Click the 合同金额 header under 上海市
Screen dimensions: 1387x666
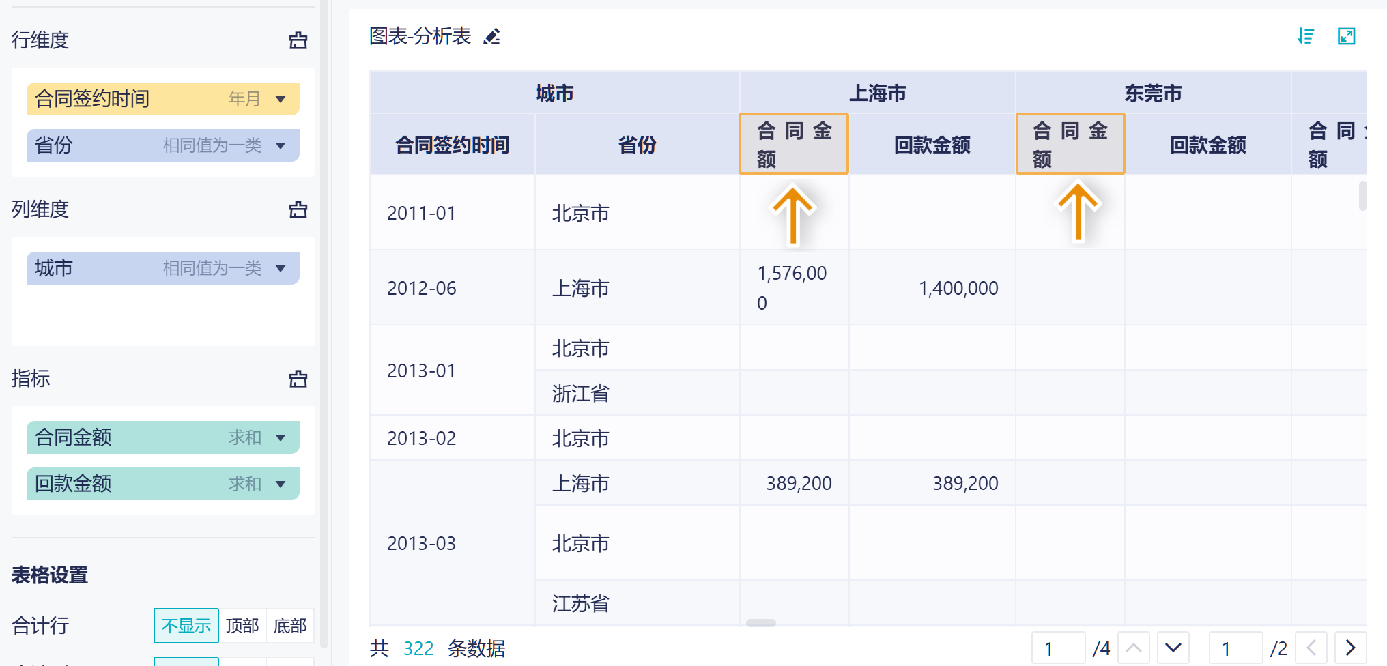pyautogui.click(x=794, y=144)
